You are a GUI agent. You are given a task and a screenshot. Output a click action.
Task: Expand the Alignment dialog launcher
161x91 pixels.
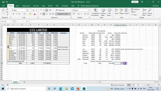pyautogui.click(x=71, y=17)
